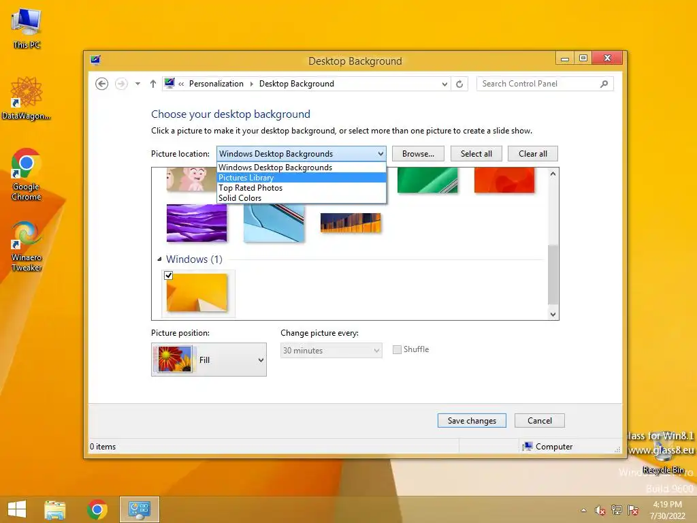Select the purple waves wallpaper

(x=197, y=223)
